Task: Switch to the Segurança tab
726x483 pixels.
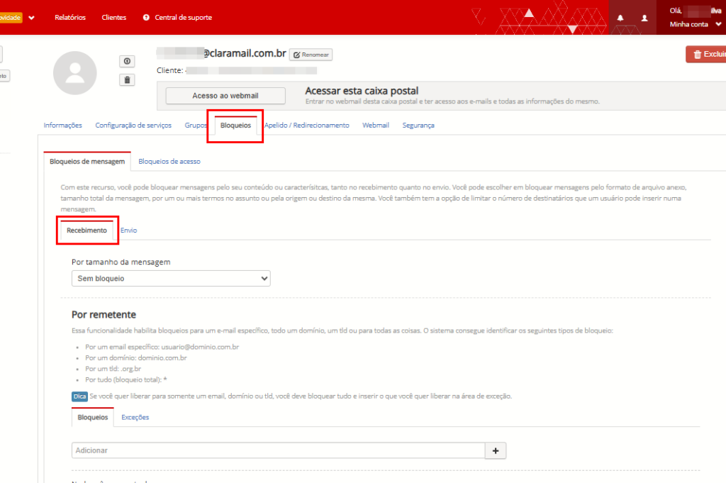Action: click(418, 126)
